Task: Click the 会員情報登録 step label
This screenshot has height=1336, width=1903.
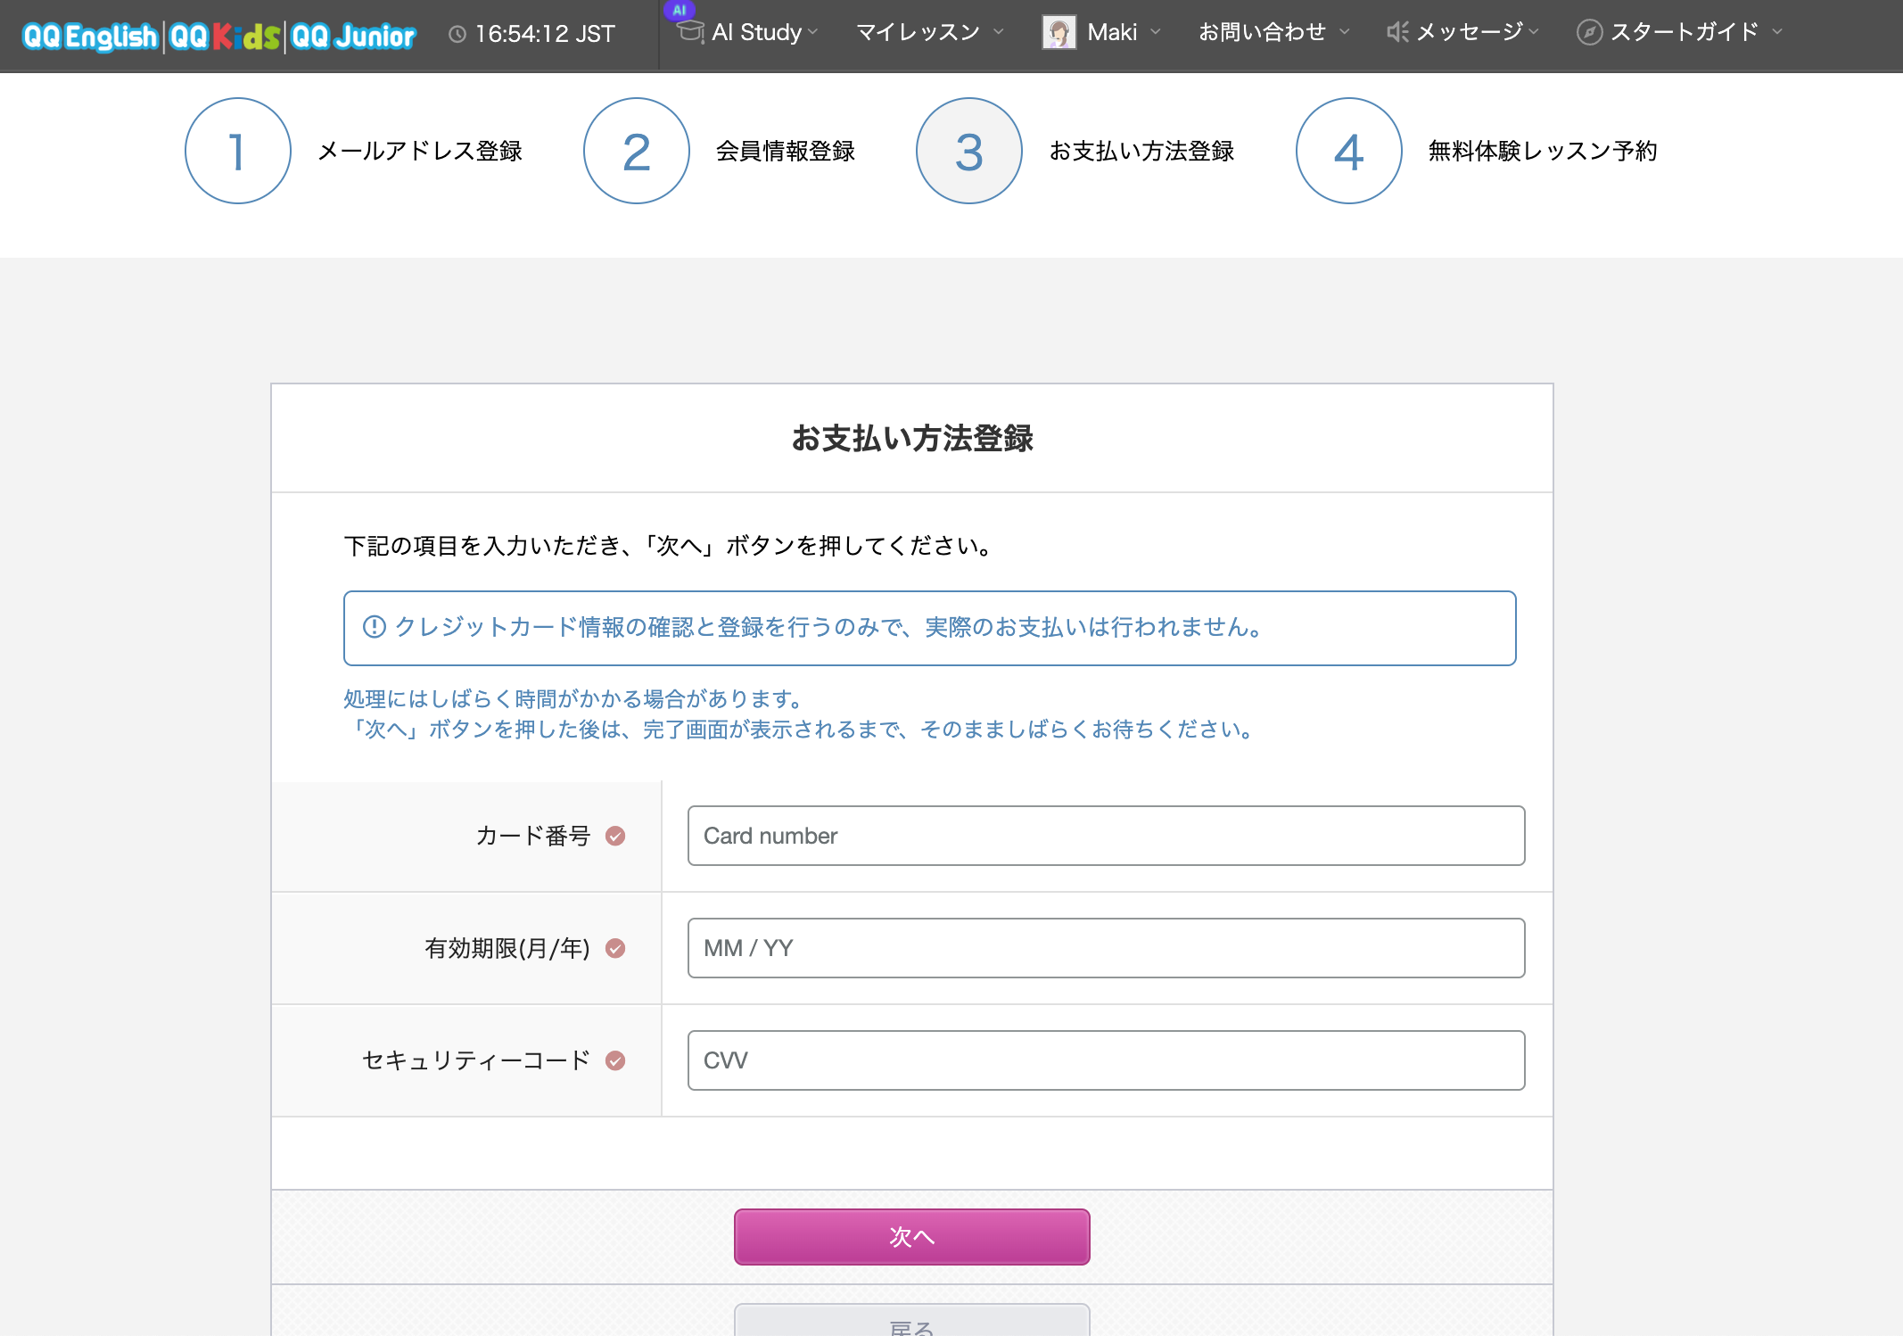Action: tap(786, 151)
